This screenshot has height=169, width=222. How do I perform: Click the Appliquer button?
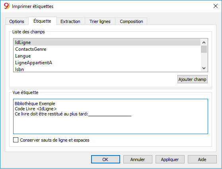pyautogui.click(x=170, y=159)
